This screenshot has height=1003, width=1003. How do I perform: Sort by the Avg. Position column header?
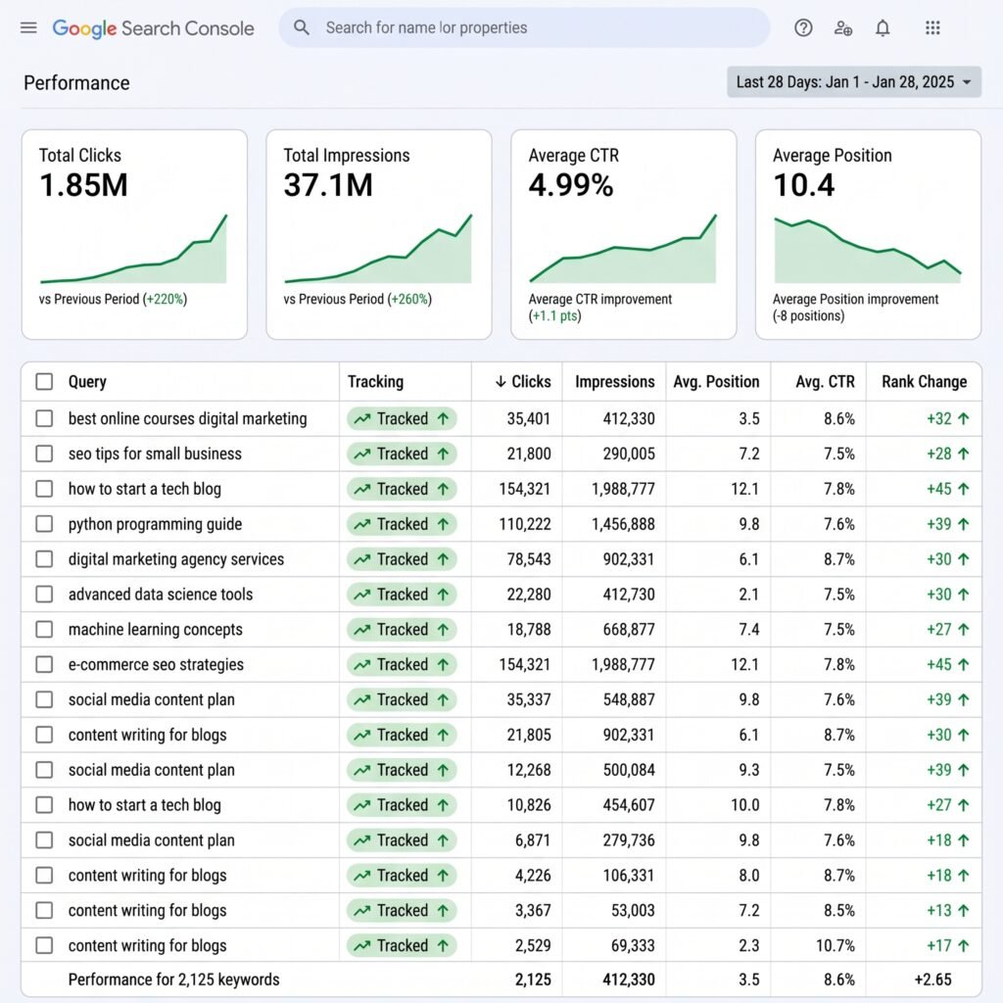[716, 381]
